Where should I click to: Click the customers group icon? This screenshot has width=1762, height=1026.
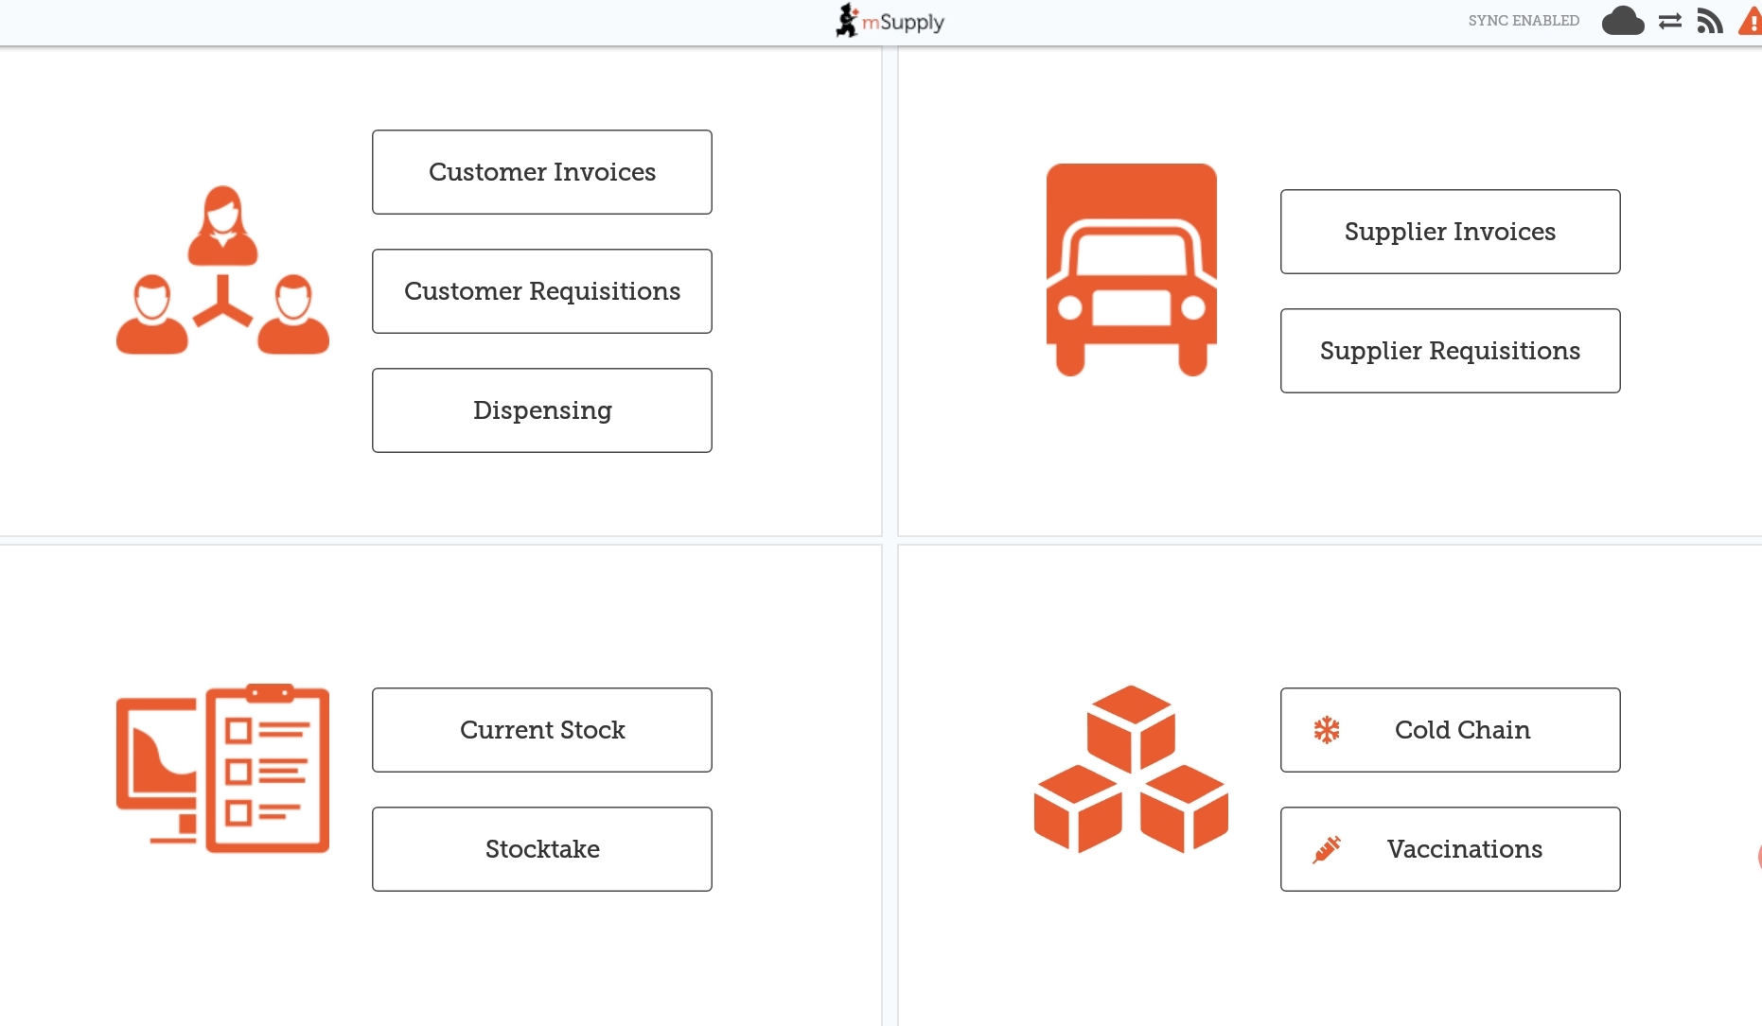click(x=222, y=270)
